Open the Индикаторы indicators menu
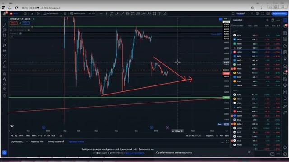Screen dimensions: 289x162 tap(51, 13)
